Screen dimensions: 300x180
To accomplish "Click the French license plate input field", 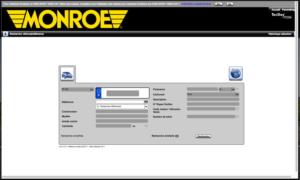I will (123, 93).
